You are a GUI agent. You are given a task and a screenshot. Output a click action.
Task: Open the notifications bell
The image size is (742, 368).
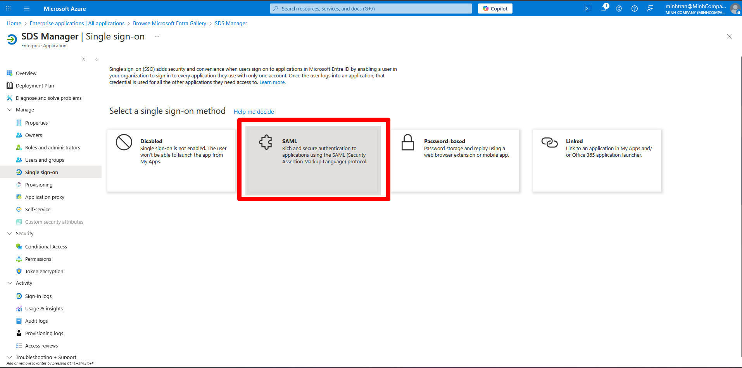pyautogui.click(x=604, y=9)
